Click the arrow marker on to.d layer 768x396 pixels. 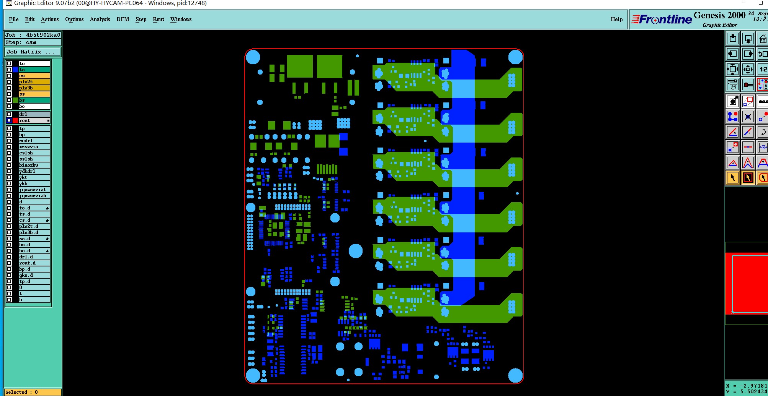pos(47,208)
